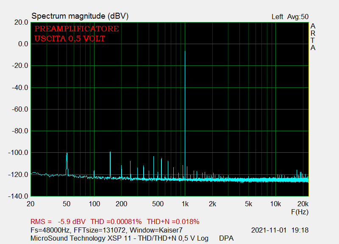Click the 200 frequency axis label
This screenshot has height=244, width=339.
point(121,204)
